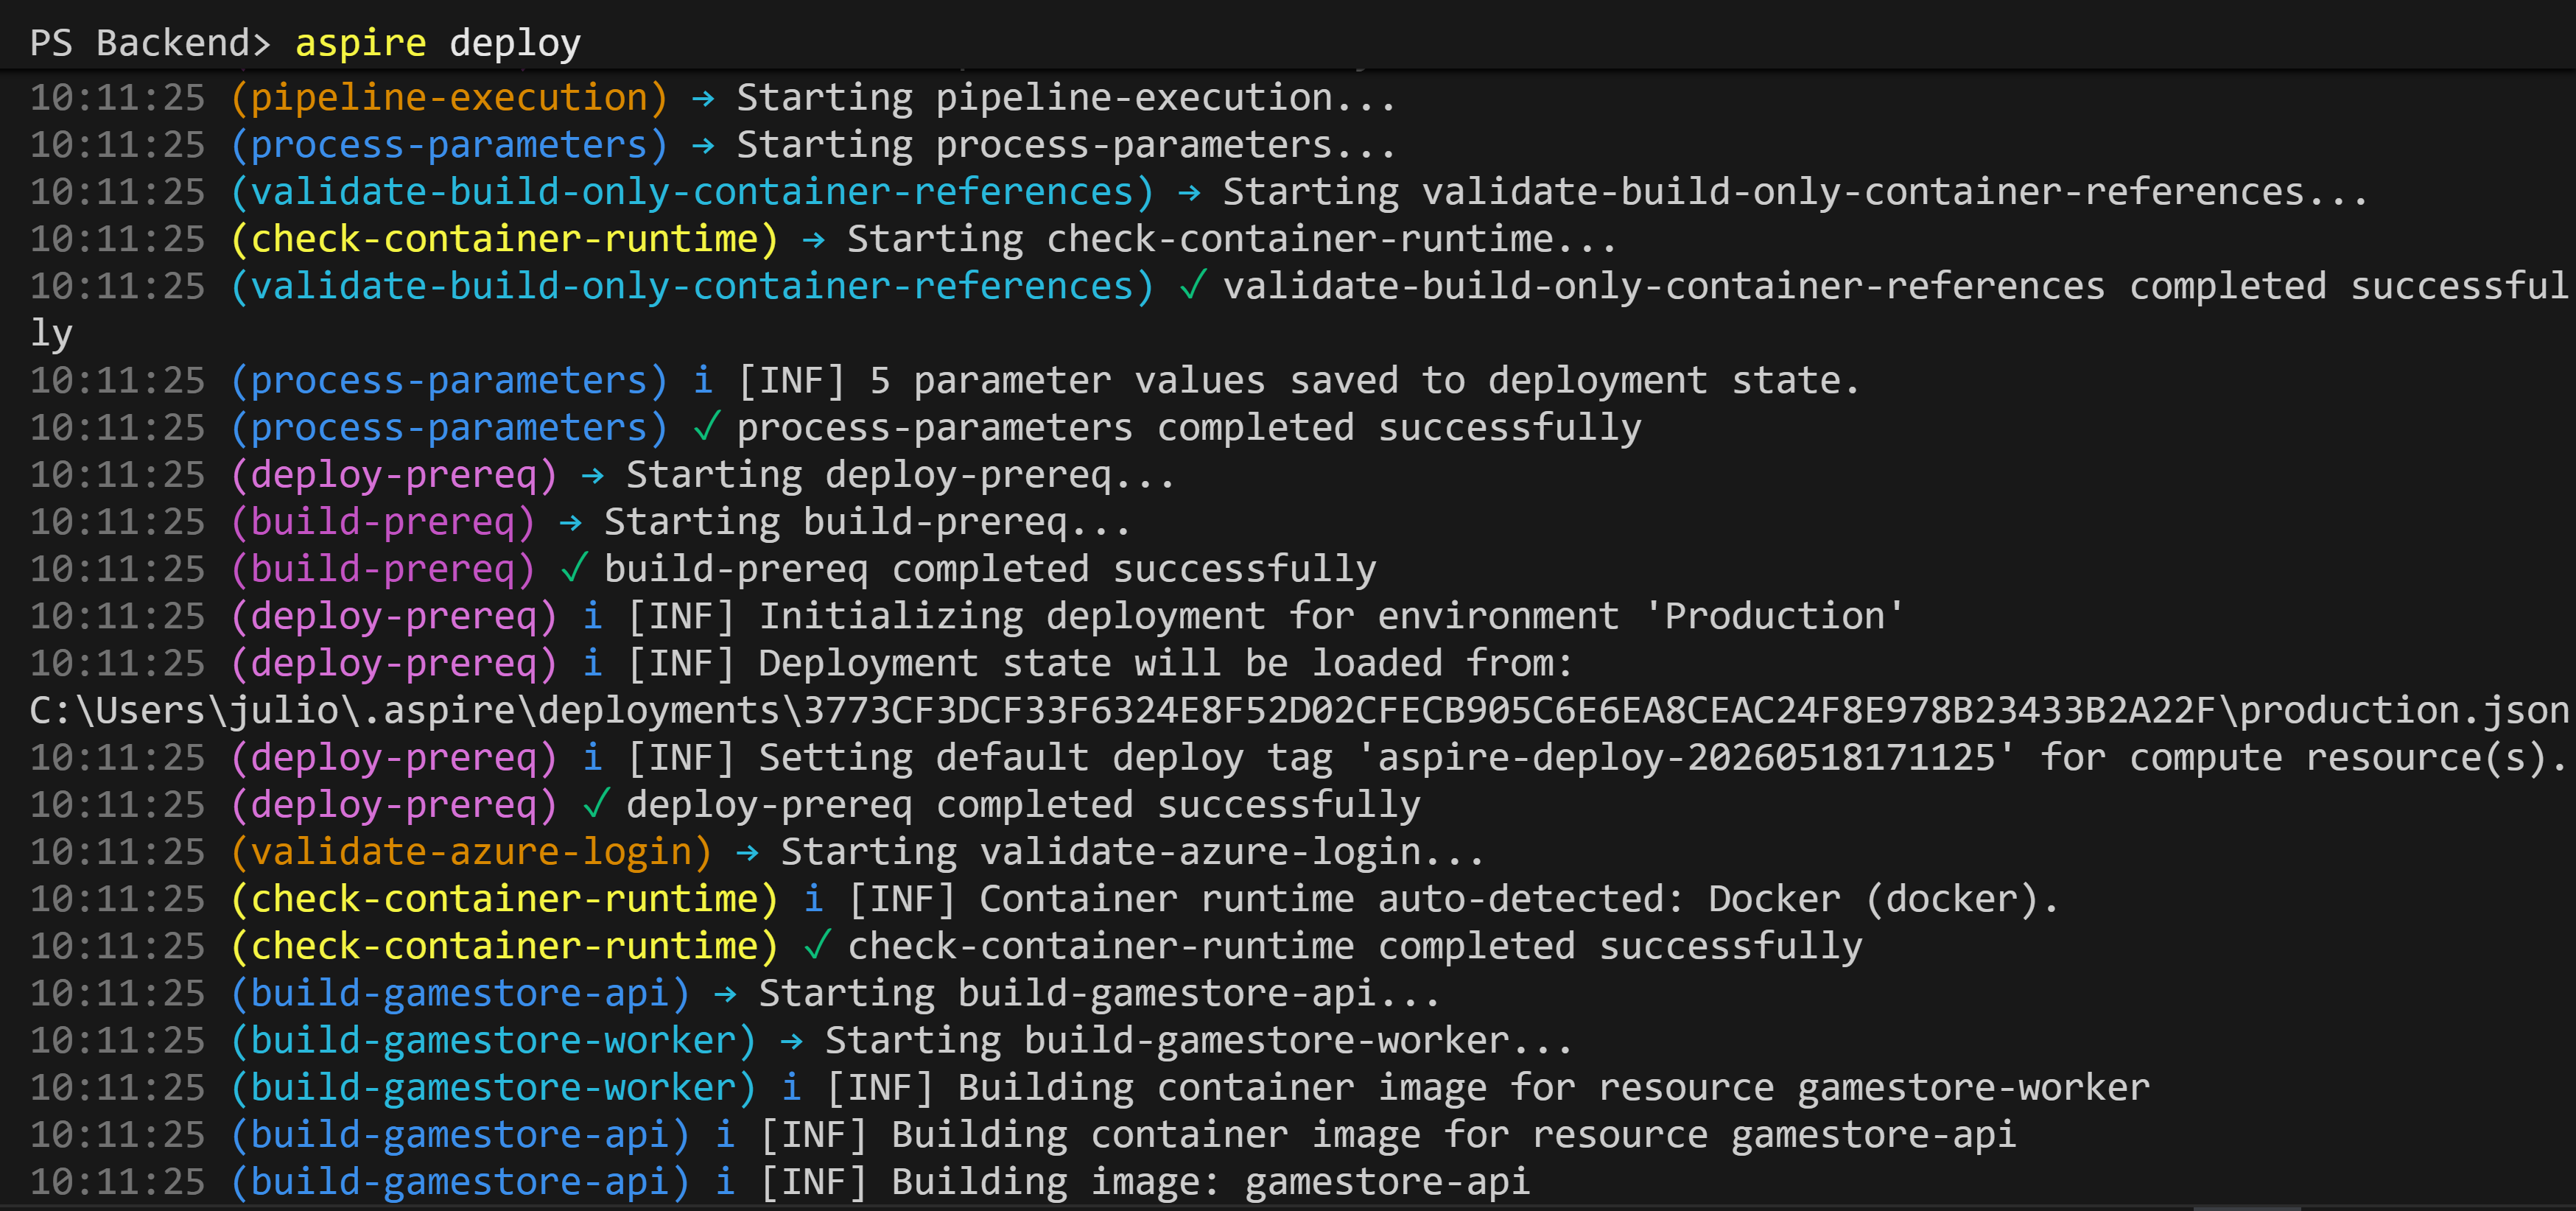Click green checkmark on check-container-runtime completed line
The width and height of the screenshot is (2576, 1211).
click(x=817, y=945)
